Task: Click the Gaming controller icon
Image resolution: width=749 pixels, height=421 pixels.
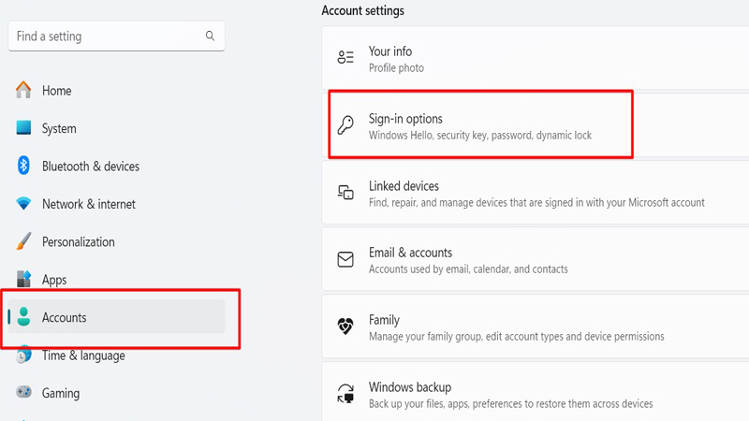Action: click(23, 392)
